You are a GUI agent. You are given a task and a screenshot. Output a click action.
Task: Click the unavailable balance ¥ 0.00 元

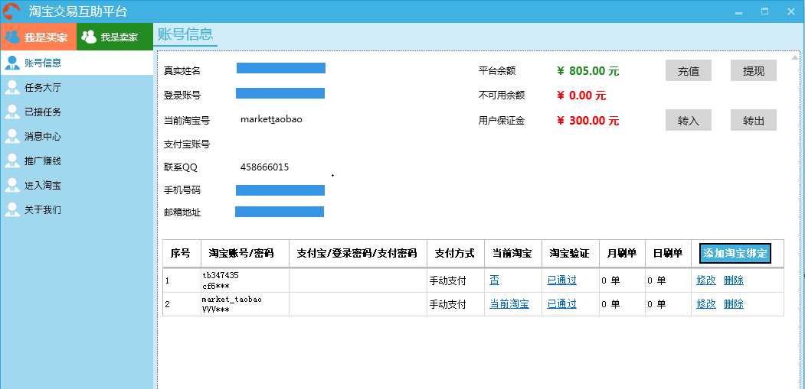(581, 96)
